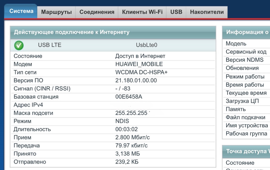
Task: Click the green connection status checkmark icon
Action: click(x=19, y=45)
